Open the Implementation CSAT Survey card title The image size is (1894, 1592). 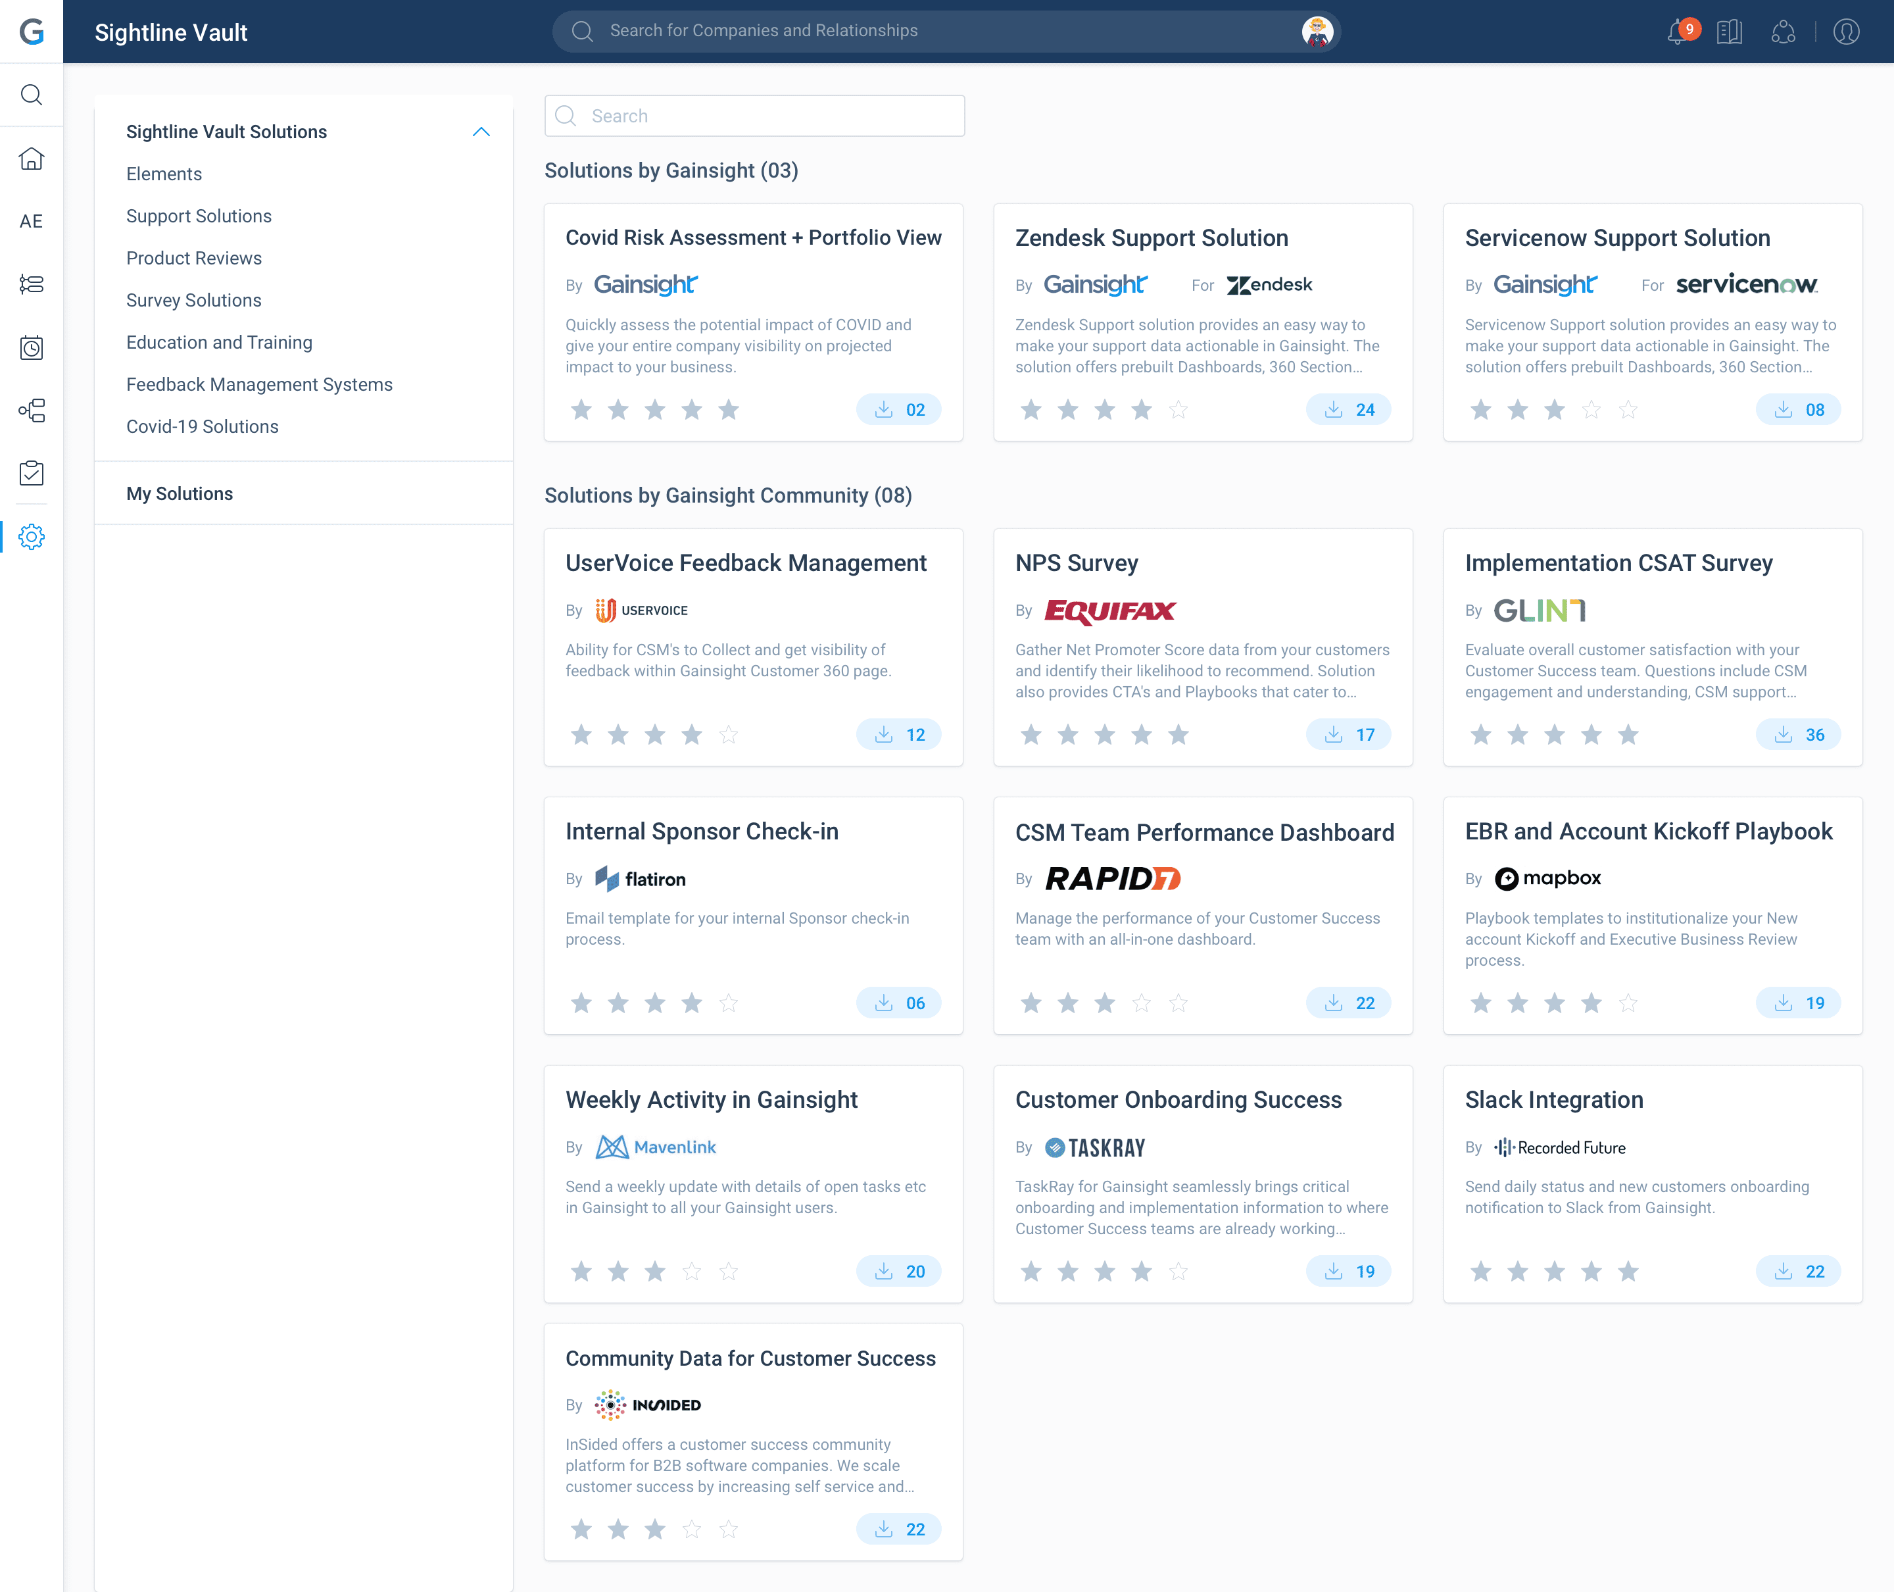1618,563
